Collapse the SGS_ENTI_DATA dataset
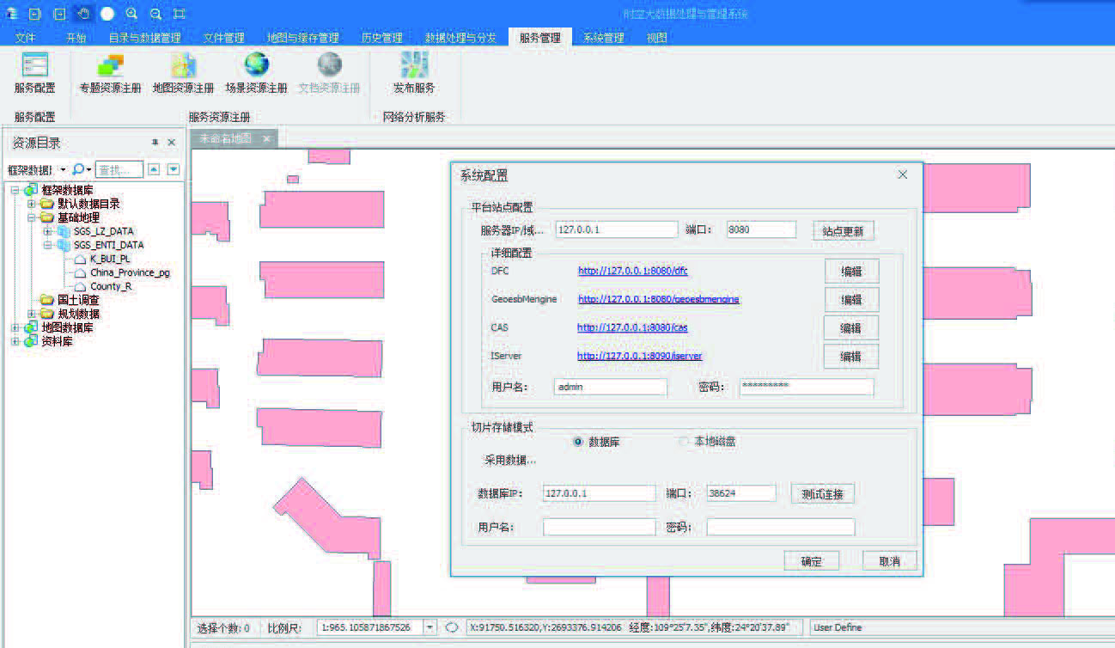 47,245
